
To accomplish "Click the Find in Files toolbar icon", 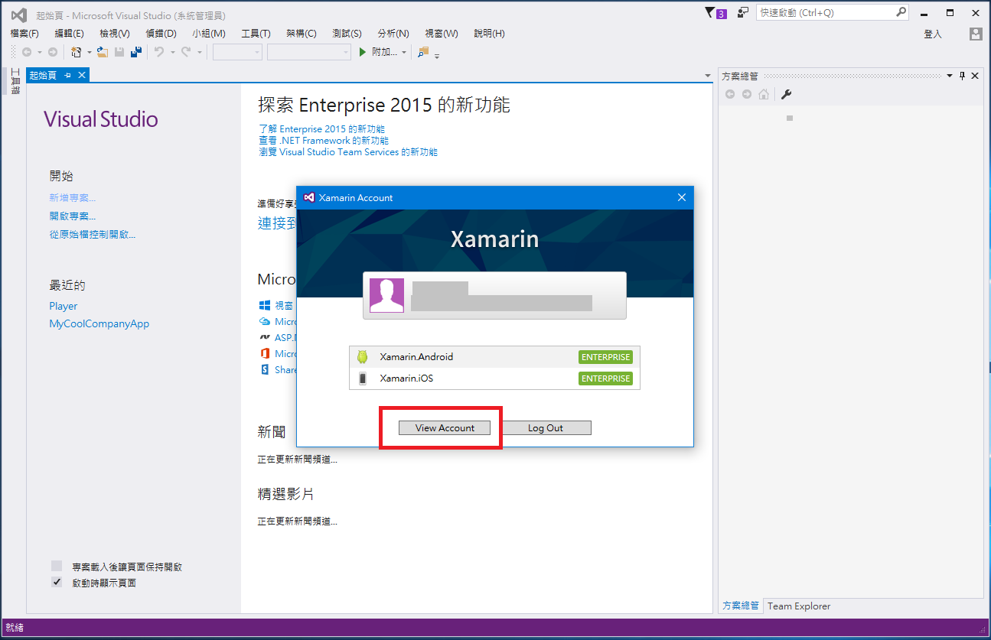I will (423, 52).
